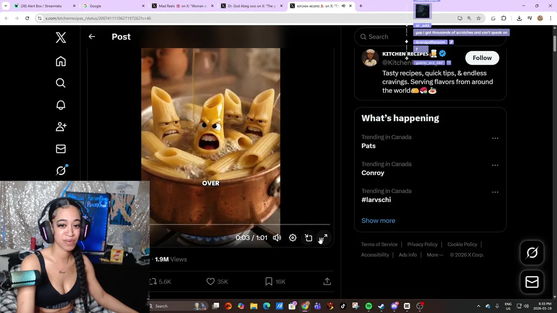Open video settings gear

pyautogui.click(x=293, y=238)
